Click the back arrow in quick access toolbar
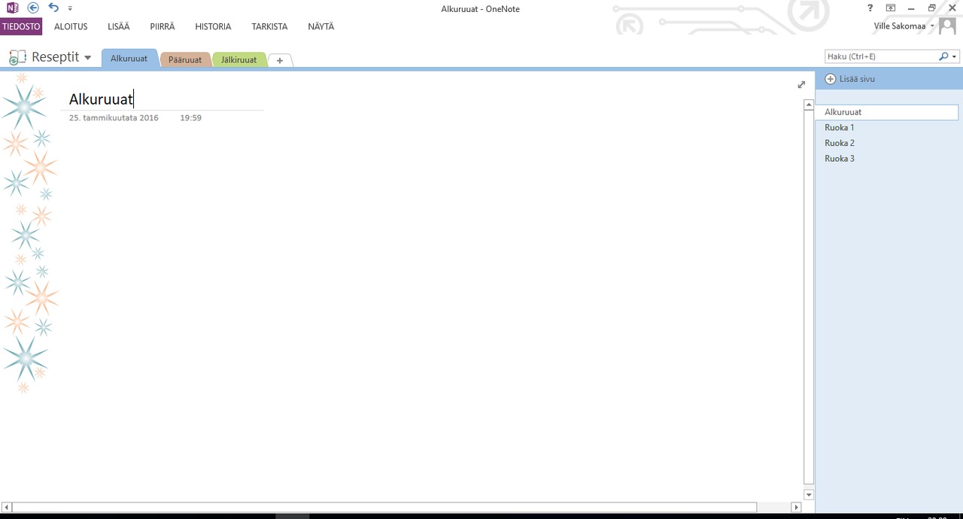The width and height of the screenshot is (963, 519). coord(33,8)
